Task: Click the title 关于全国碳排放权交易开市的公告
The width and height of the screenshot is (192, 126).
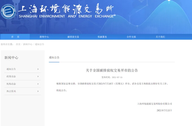Action: 112,71
